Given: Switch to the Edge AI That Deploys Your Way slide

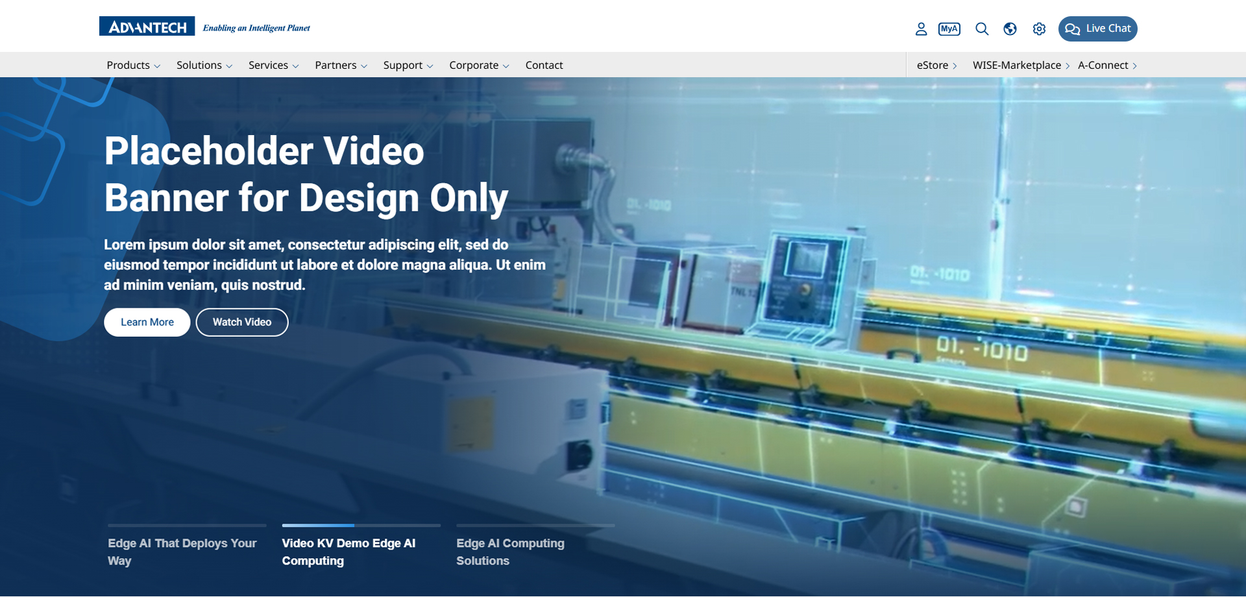Looking at the screenshot, I should coord(187,552).
